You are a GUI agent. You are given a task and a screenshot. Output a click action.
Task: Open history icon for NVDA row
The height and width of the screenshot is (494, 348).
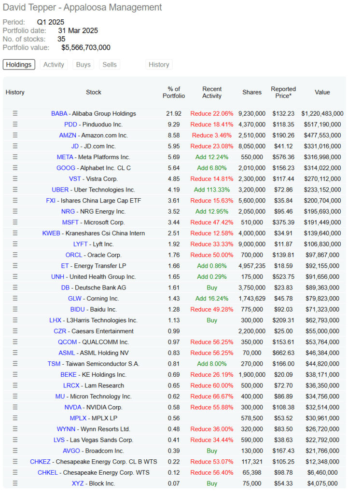15,407
